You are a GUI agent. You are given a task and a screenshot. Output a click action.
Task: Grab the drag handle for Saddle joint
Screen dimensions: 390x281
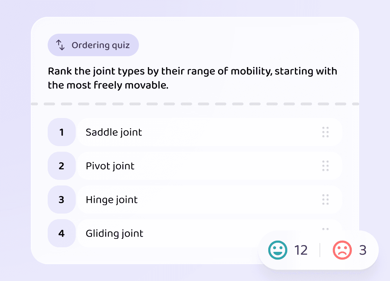point(325,132)
